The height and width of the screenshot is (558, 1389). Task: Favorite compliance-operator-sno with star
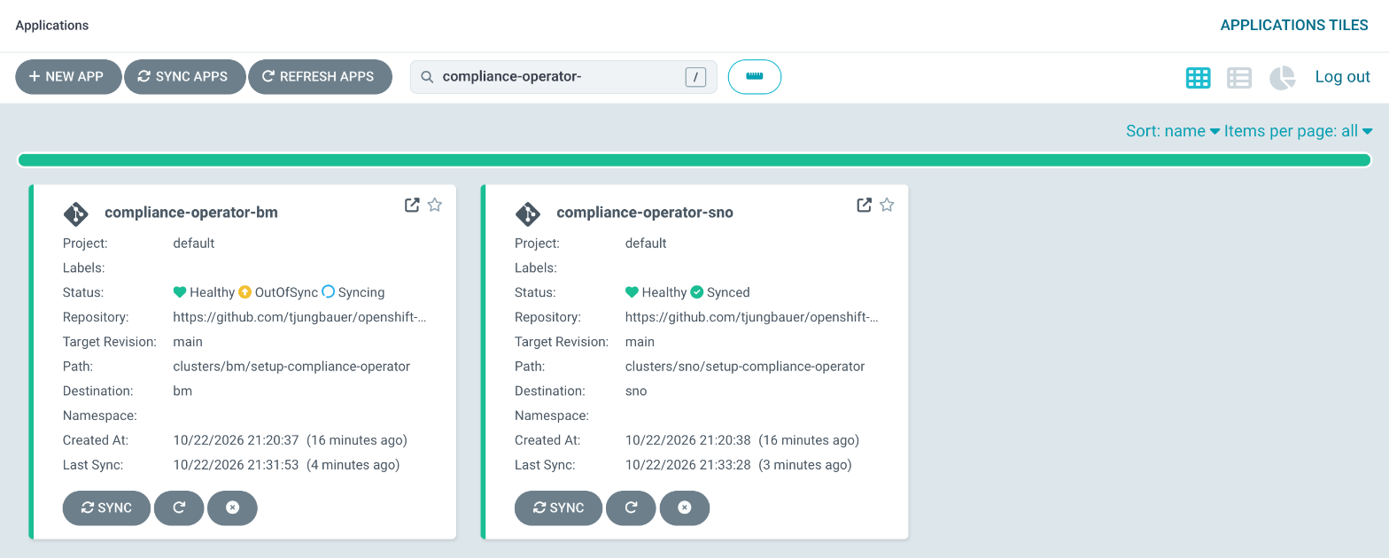[x=887, y=205]
